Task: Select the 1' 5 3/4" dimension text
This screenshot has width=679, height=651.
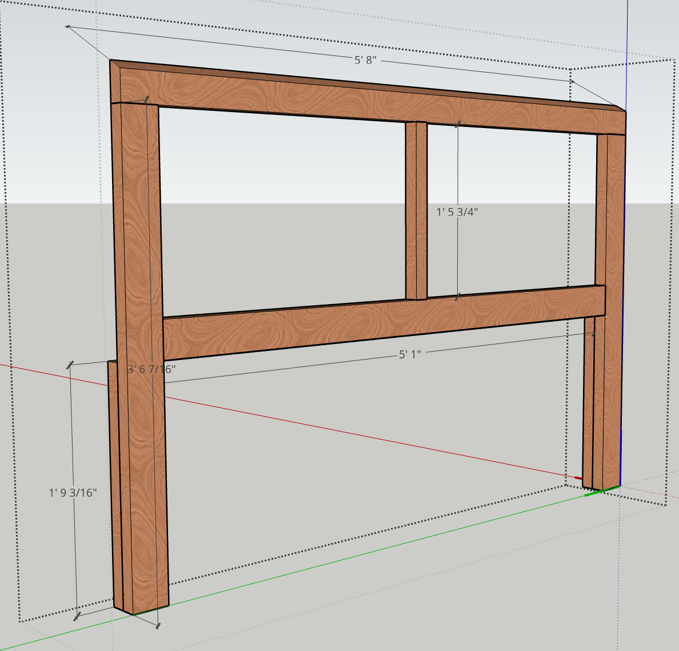Action: (x=457, y=212)
